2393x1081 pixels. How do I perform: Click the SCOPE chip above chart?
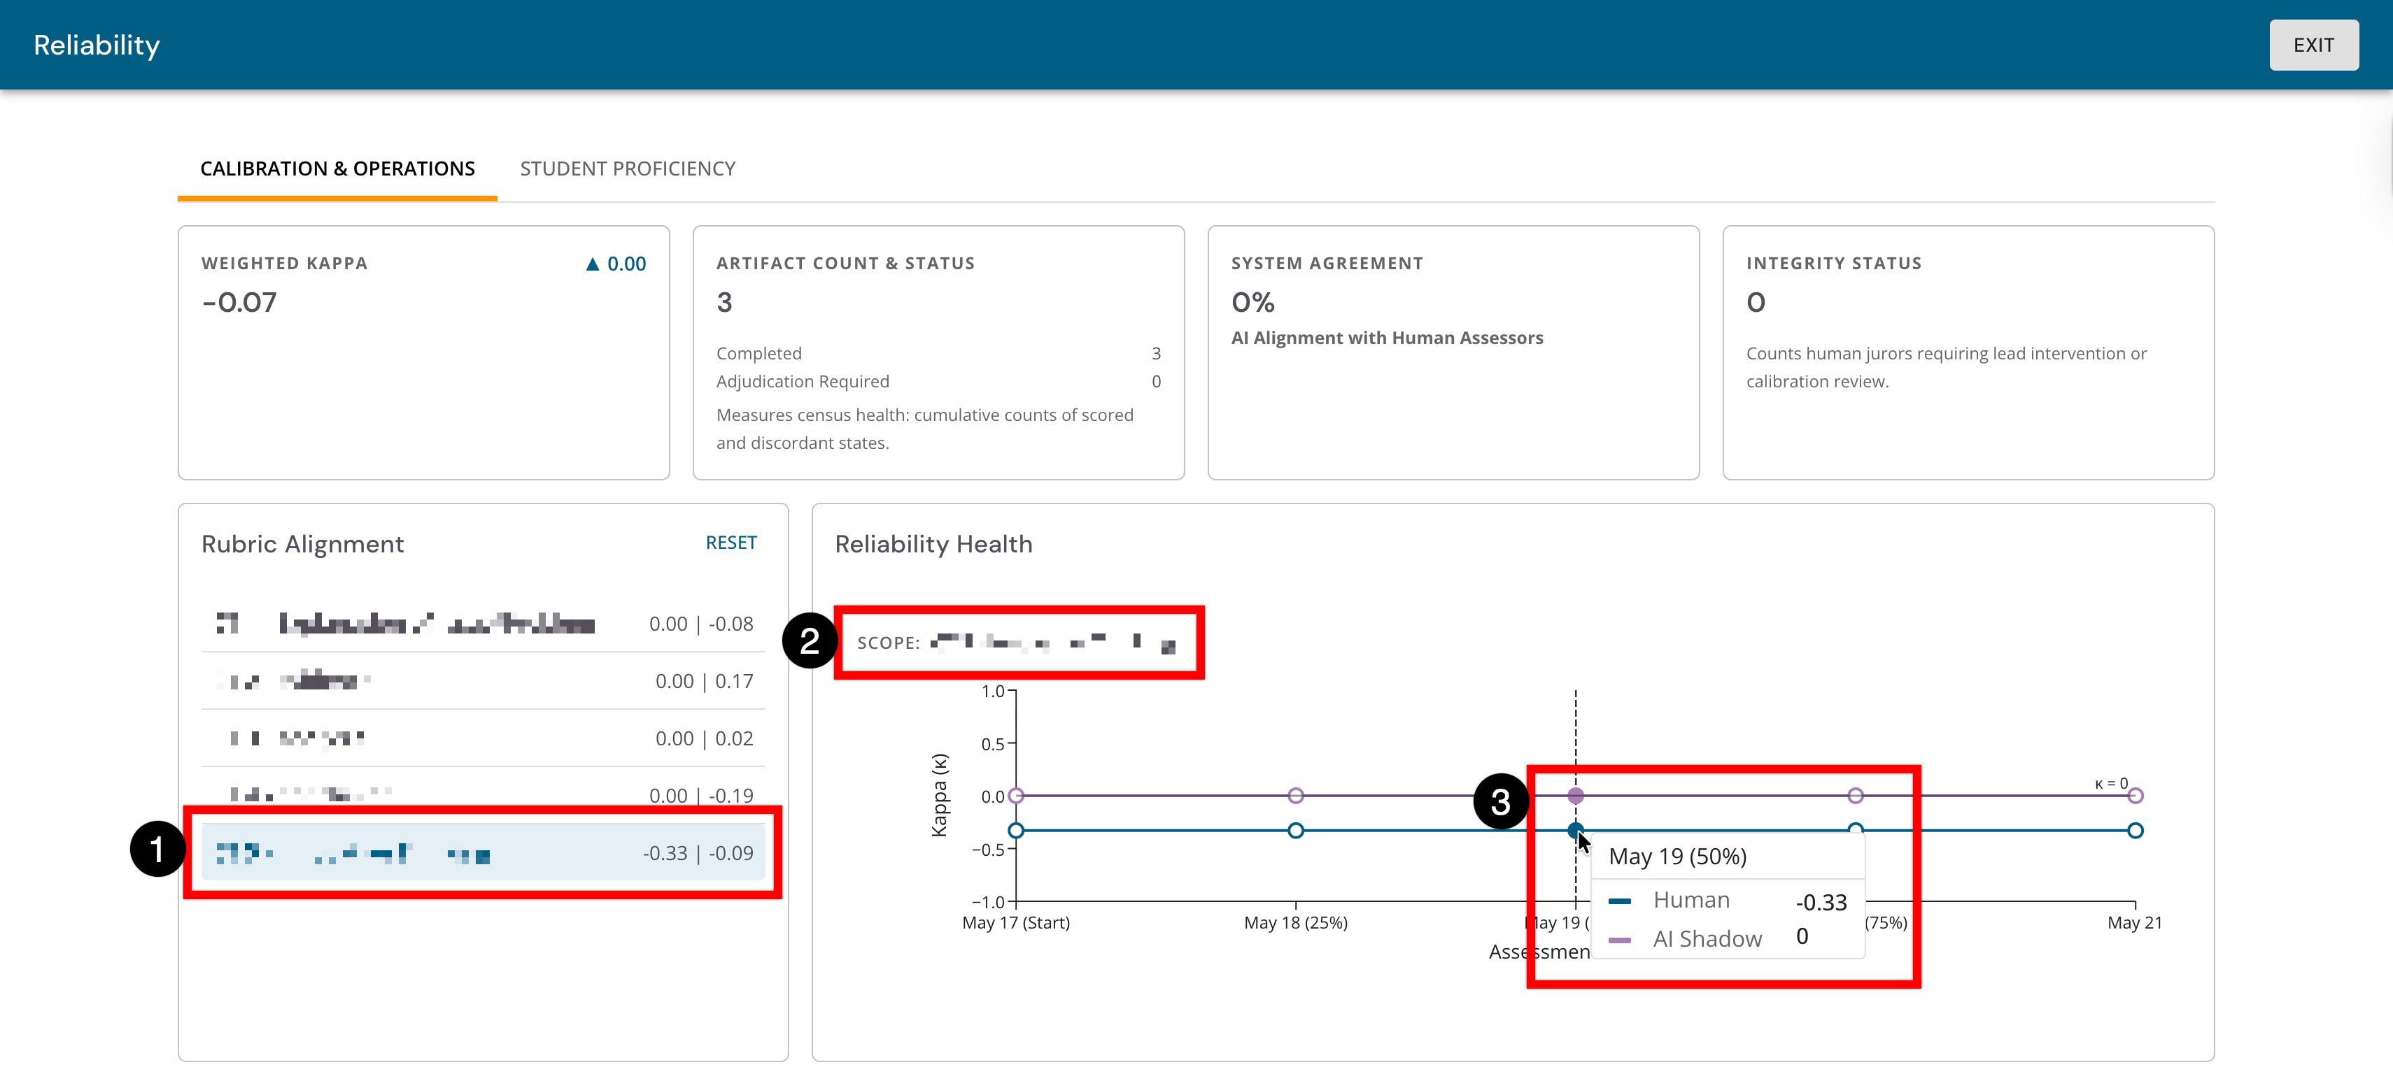[1019, 643]
